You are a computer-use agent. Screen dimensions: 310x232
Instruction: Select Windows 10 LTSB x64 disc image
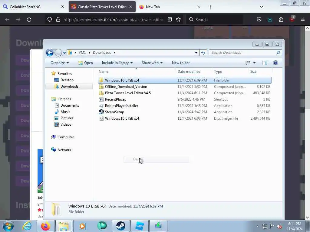tap(184, 118)
